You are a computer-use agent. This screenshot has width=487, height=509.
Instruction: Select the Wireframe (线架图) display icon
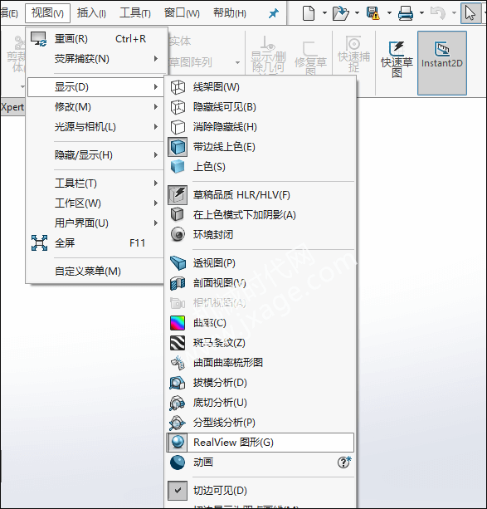(178, 87)
